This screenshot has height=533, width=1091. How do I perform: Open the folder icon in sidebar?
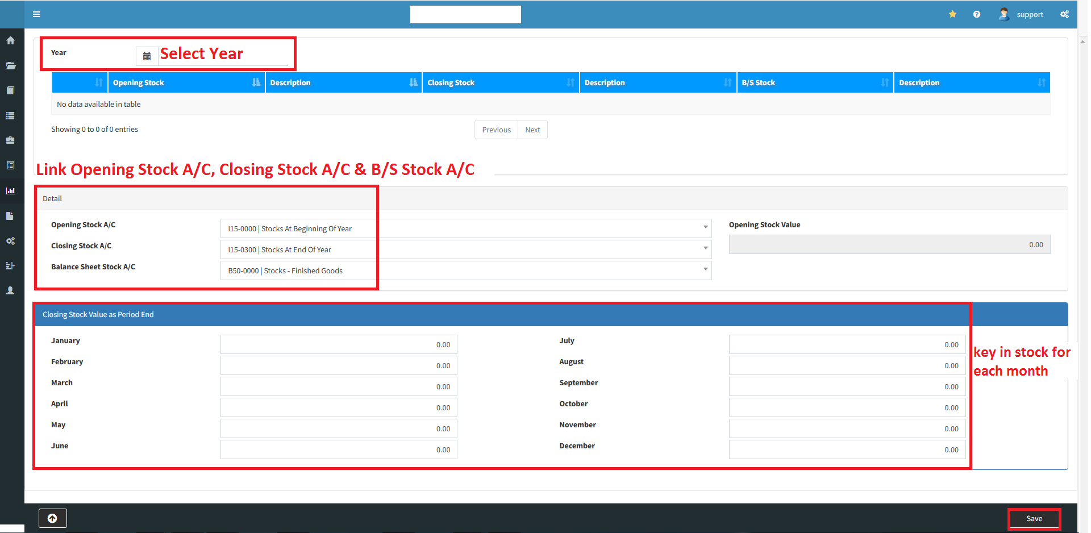[x=10, y=66]
